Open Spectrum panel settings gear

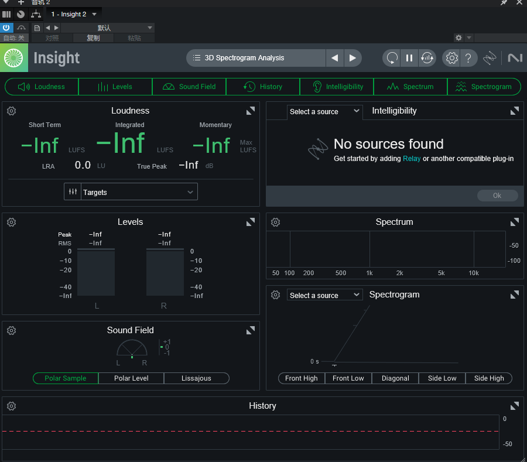click(x=276, y=222)
